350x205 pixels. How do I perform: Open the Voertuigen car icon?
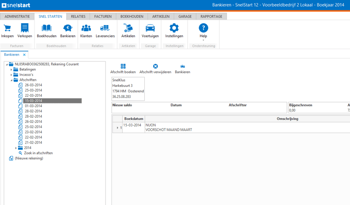point(150,28)
